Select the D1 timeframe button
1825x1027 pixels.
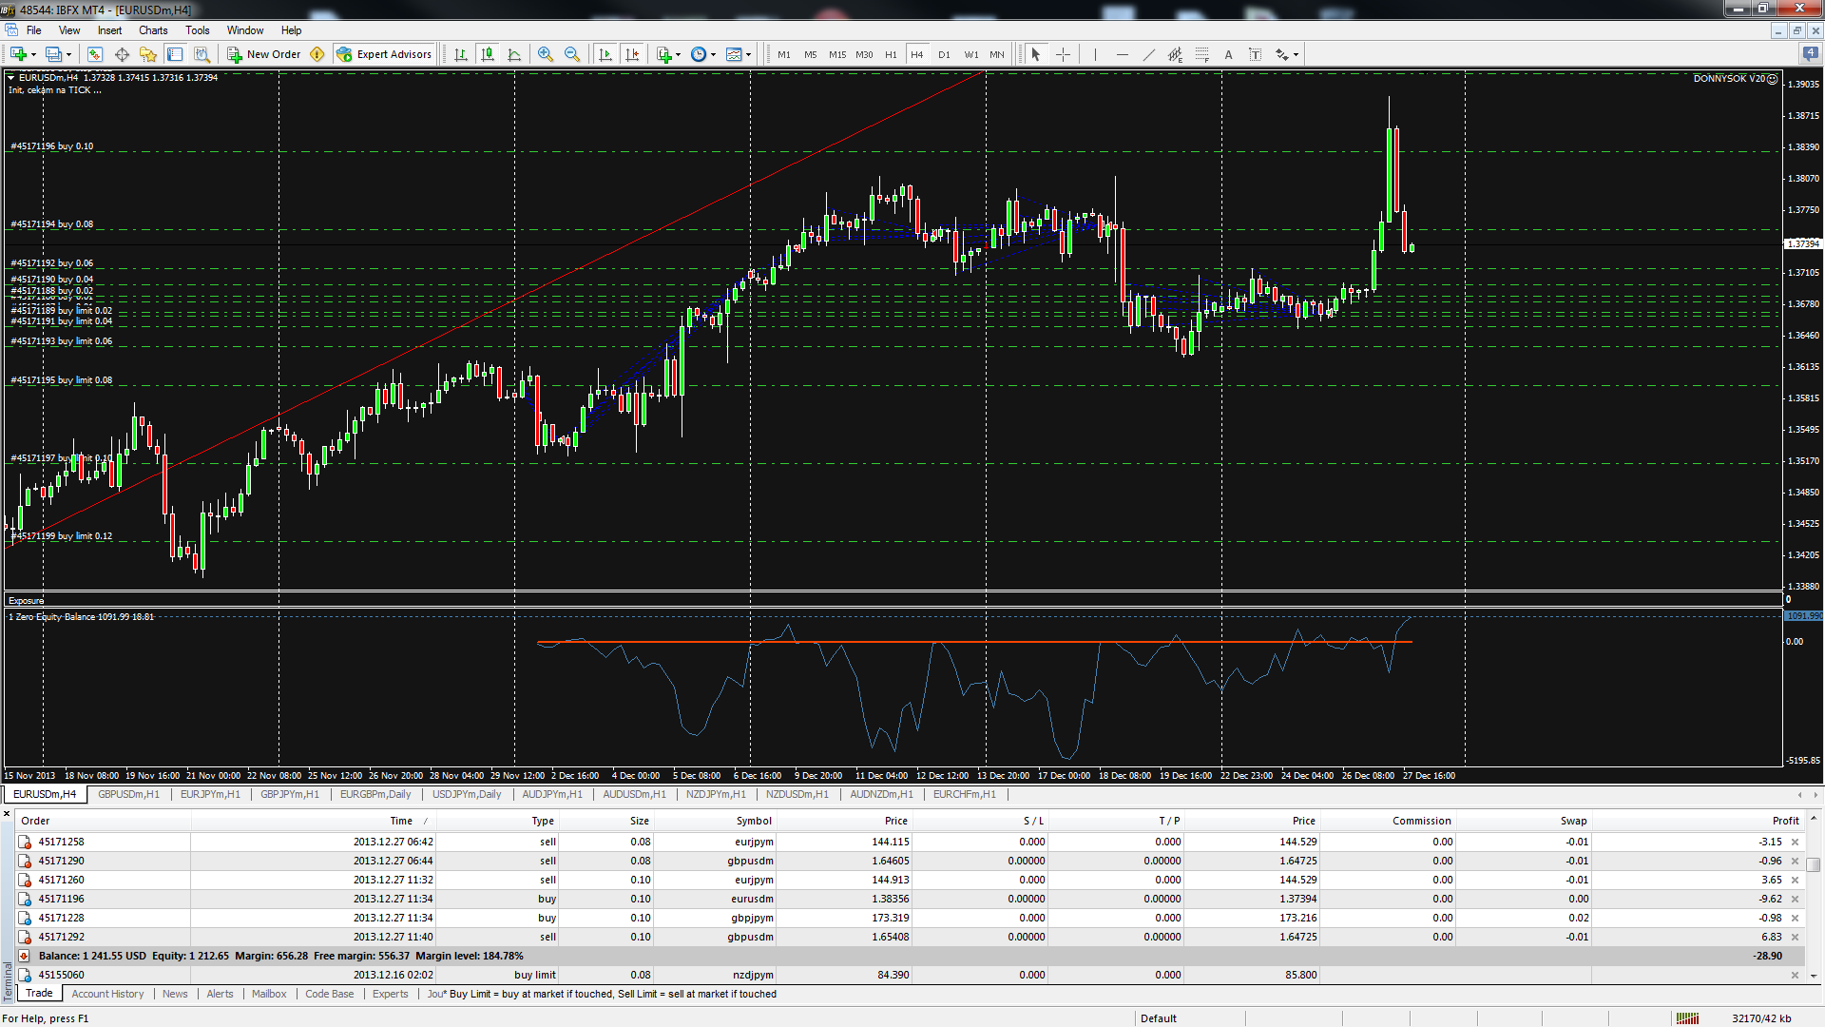click(944, 54)
